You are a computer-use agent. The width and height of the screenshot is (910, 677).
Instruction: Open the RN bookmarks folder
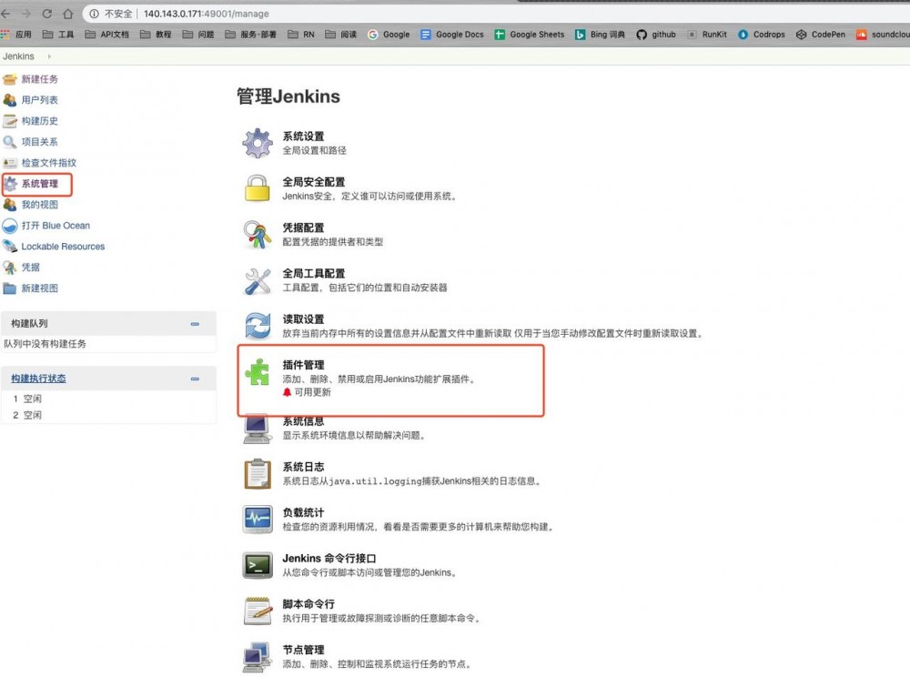(301, 35)
